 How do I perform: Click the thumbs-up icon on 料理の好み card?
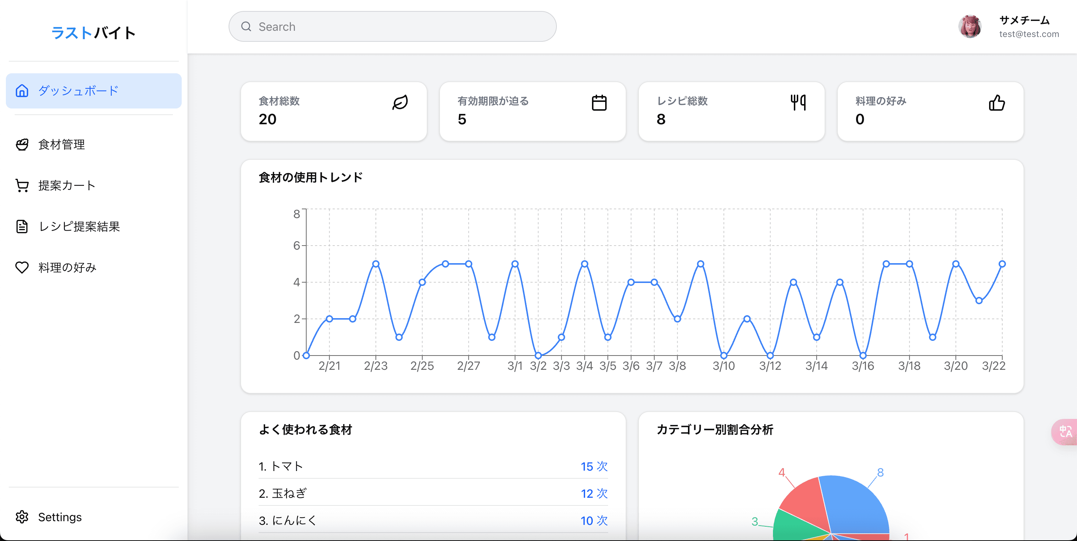click(x=997, y=103)
